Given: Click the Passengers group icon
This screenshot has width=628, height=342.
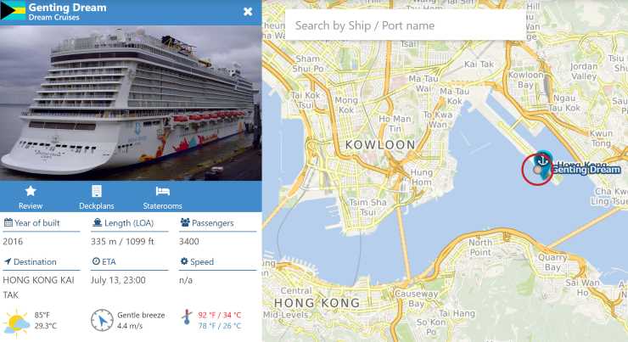Looking at the screenshot, I should [185, 222].
